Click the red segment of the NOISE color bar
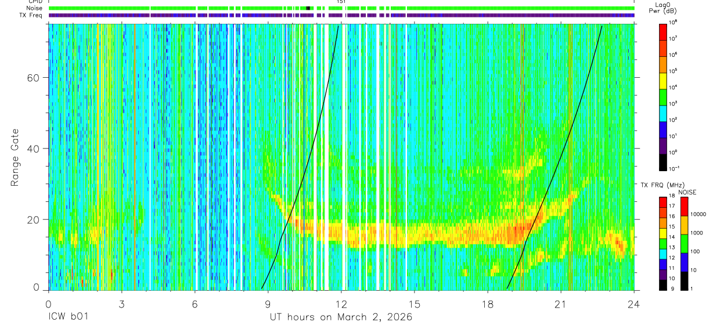This screenshot has height=329, width=713. 683,207
